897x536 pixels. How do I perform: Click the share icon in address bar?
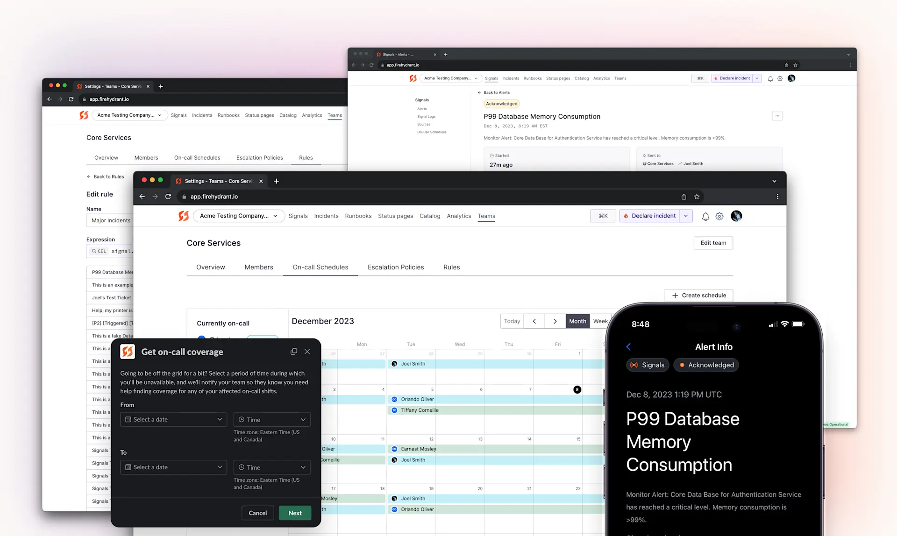(x=683, y=197)
